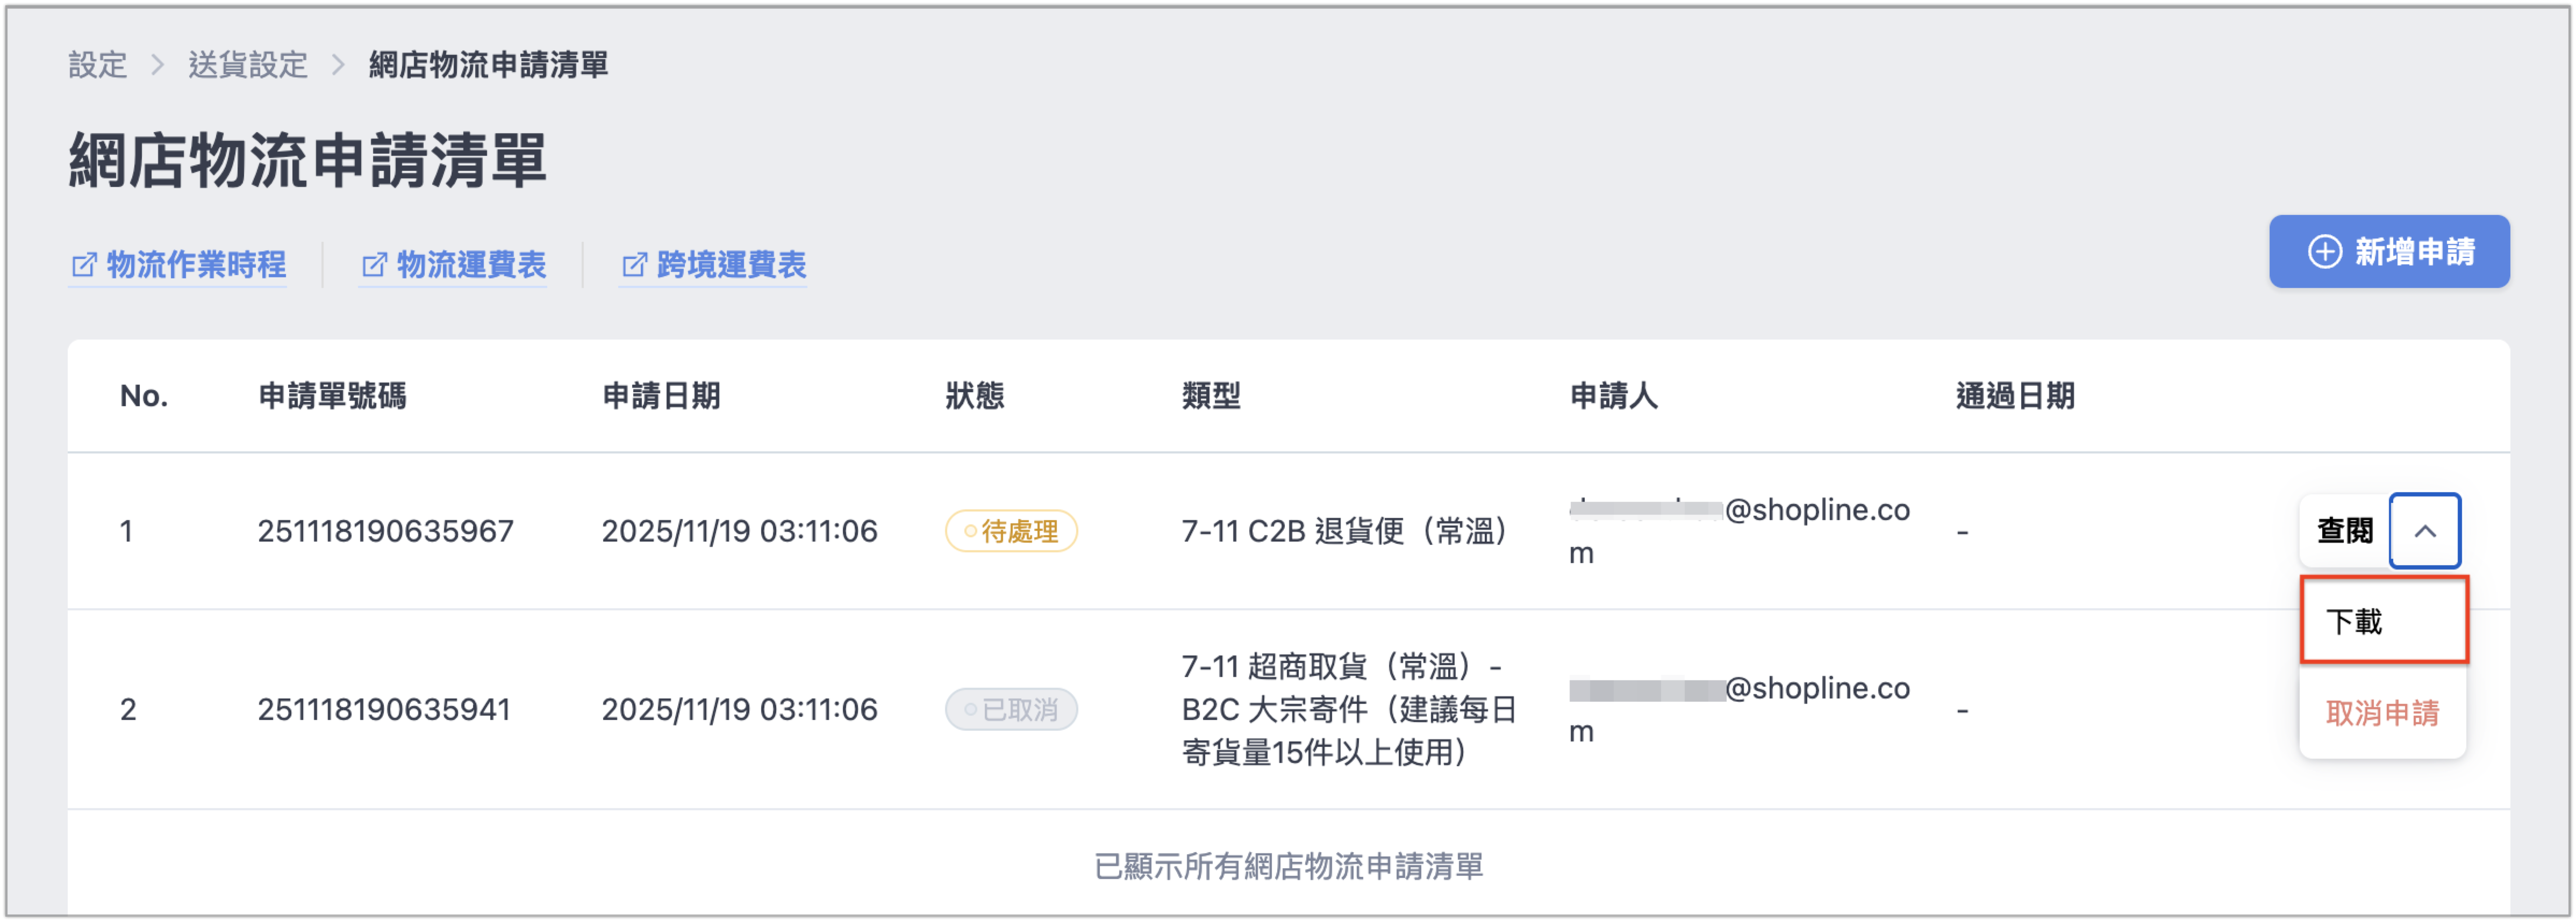Image resolution: width=2576 pixels, height=922 pixels.
Task: Click the 狀態 column header
Action: coord(975,396)
